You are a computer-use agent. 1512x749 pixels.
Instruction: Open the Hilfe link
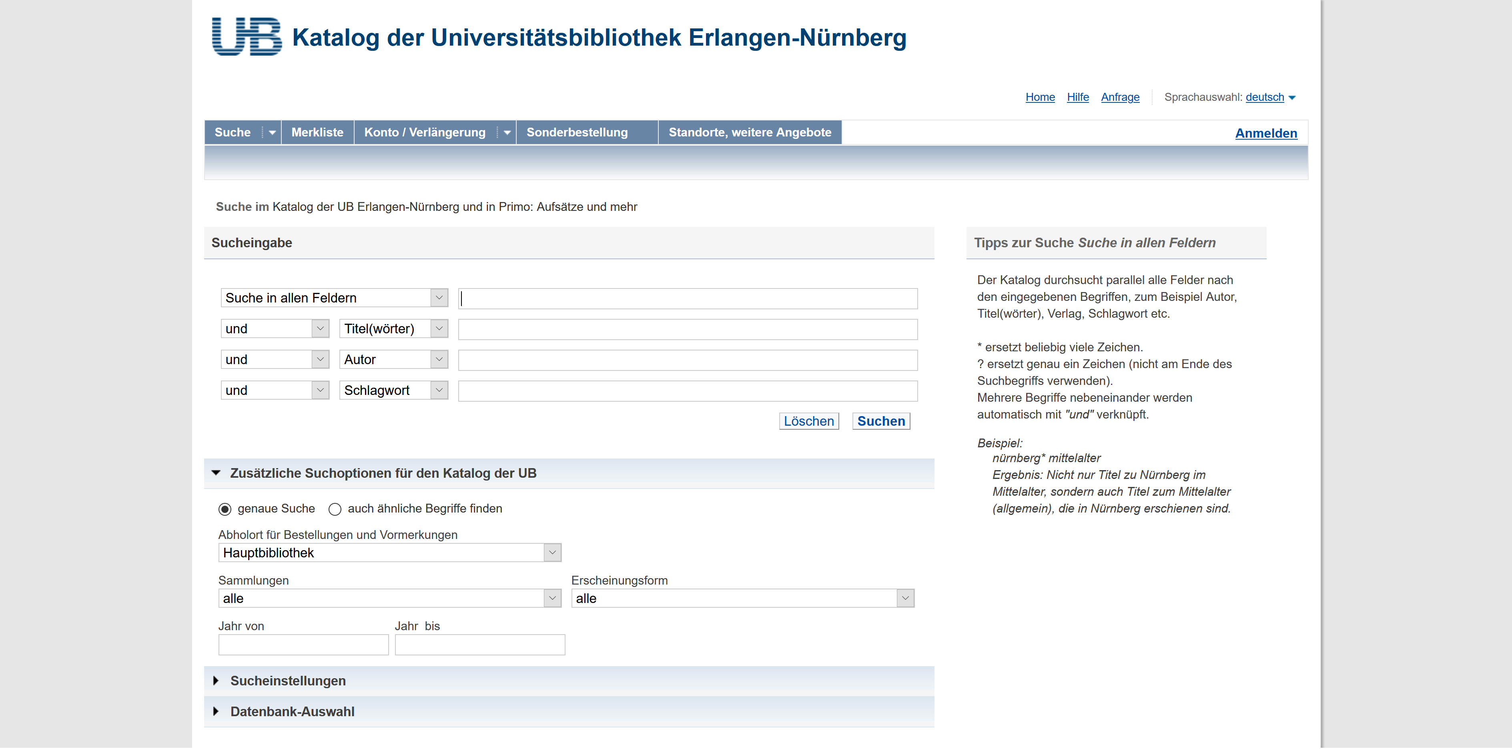click(x=1078, y=98)
